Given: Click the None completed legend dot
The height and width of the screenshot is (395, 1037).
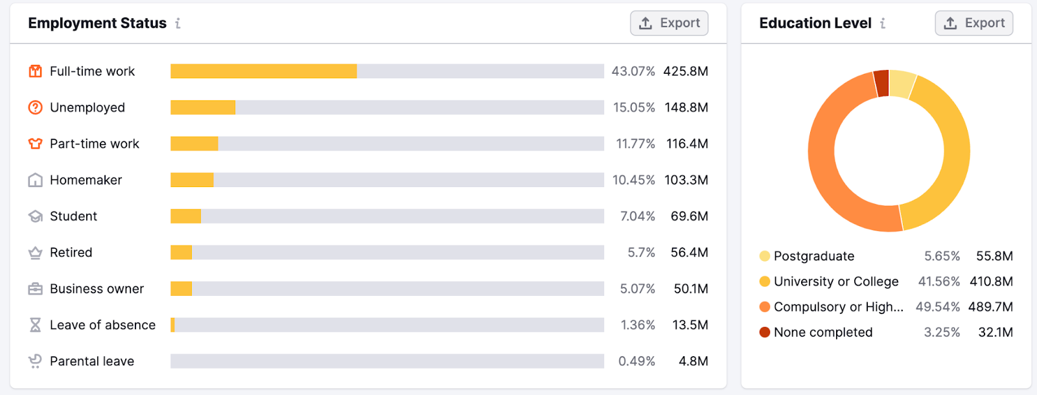Looking at the screenshot, I should (x=765, y=332).
